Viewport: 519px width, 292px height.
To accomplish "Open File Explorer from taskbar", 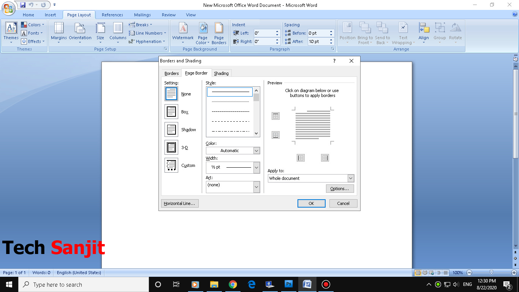I will 214,284.
